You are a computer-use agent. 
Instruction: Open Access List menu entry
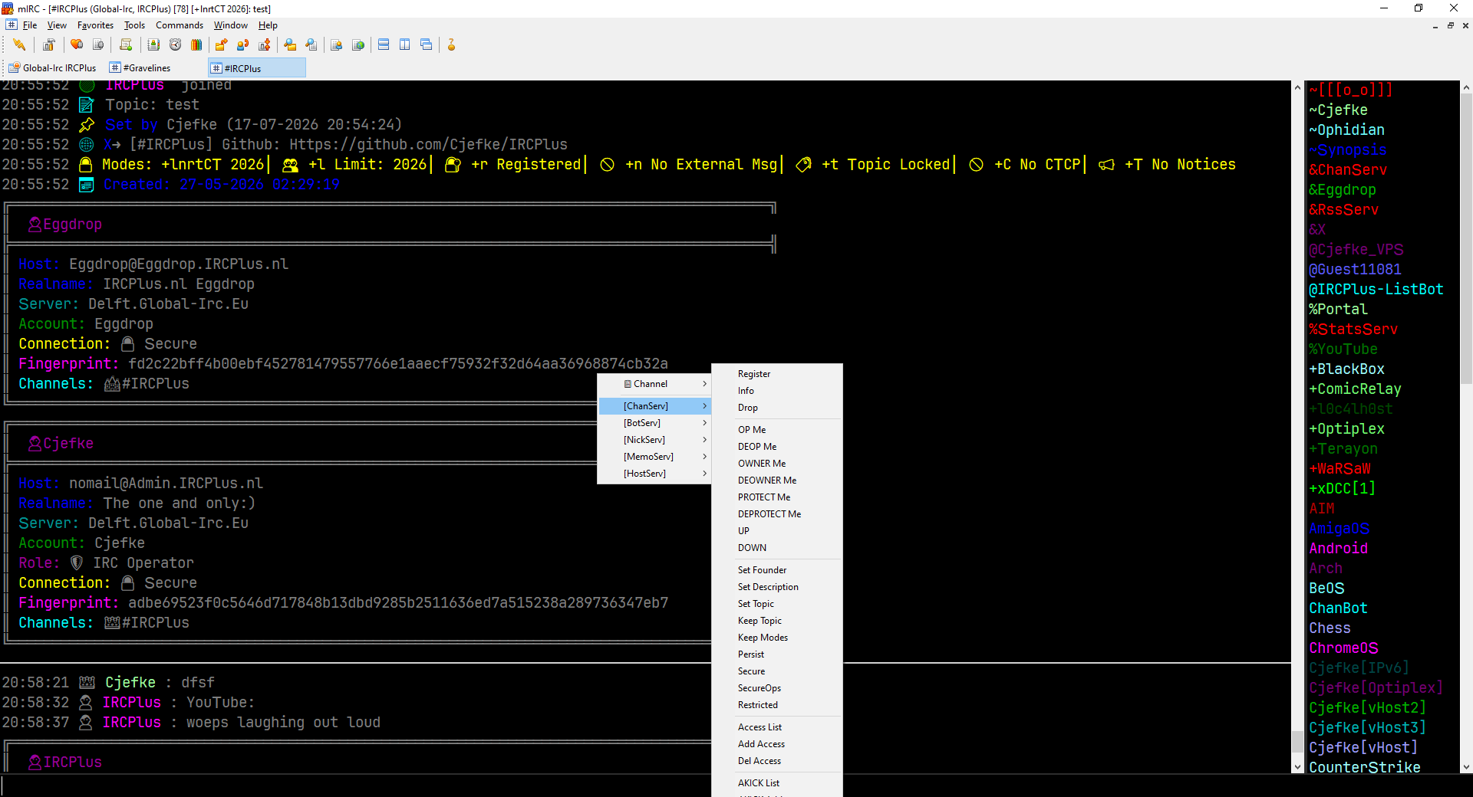point(777,727)
